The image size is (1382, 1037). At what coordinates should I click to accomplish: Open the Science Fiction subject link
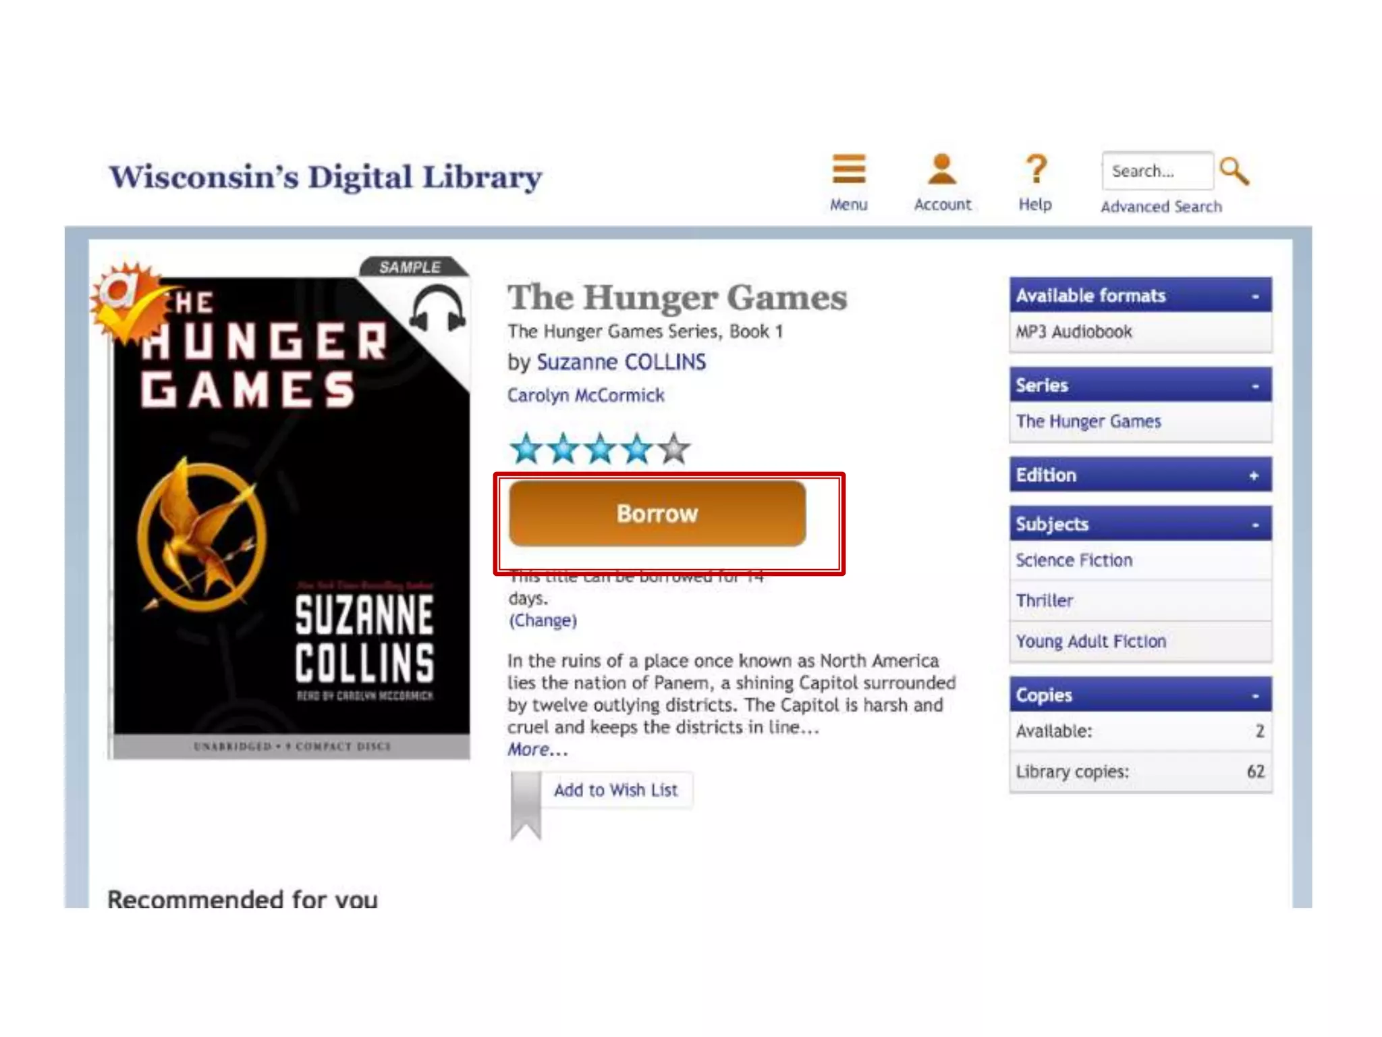coord(1074,560)
